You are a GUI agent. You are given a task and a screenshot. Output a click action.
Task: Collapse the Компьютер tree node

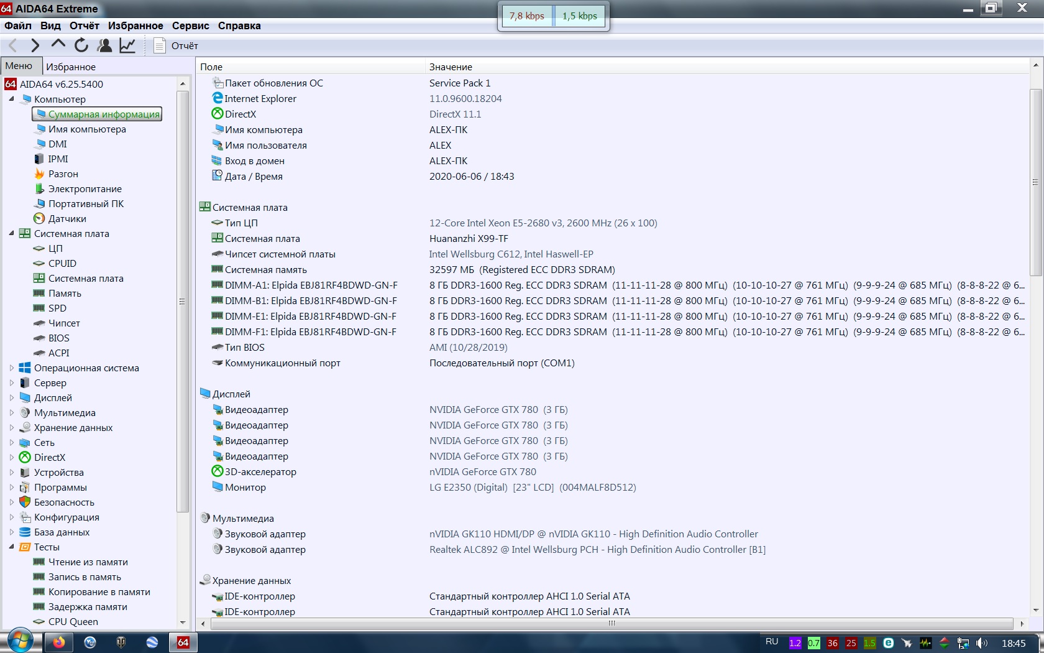(x=11, y=99)
